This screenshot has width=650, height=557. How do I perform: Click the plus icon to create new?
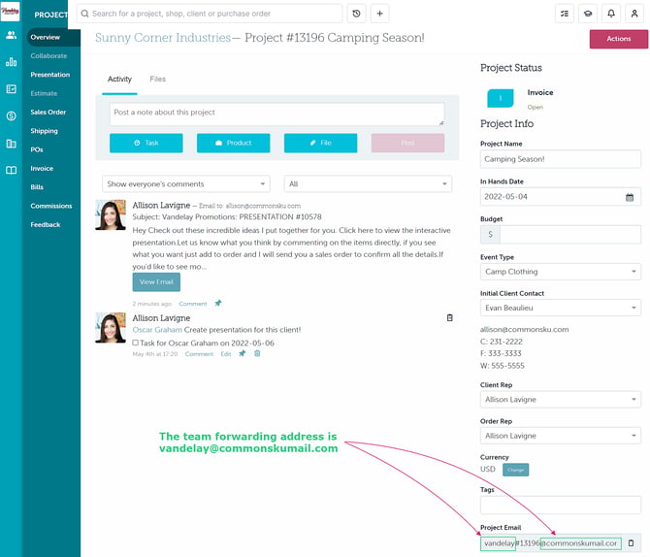(379, 14)
